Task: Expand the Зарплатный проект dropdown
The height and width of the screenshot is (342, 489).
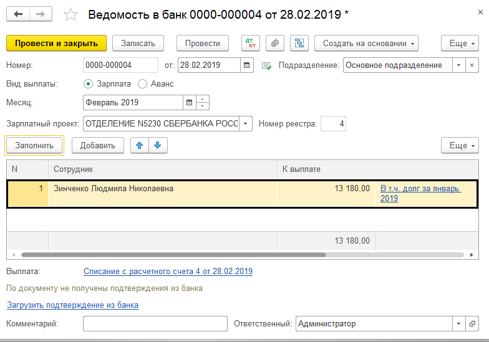Action: [x=246, y=124]
